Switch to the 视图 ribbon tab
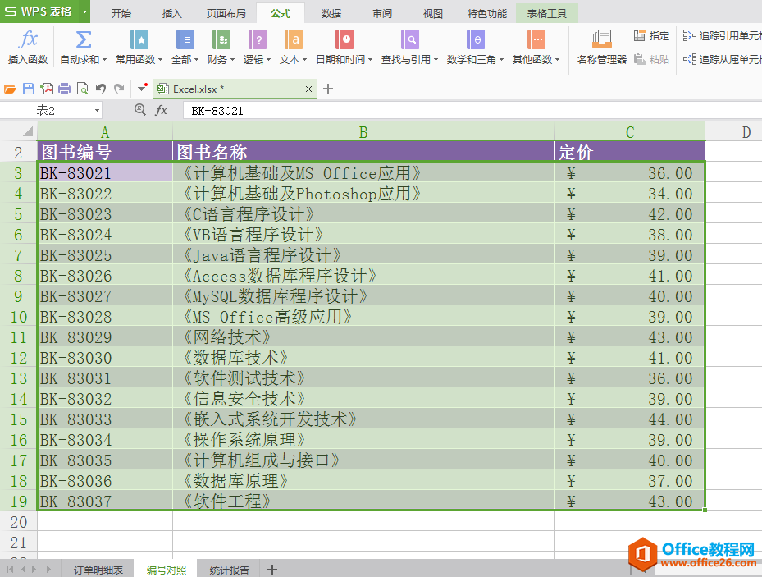 click(432, 14)
